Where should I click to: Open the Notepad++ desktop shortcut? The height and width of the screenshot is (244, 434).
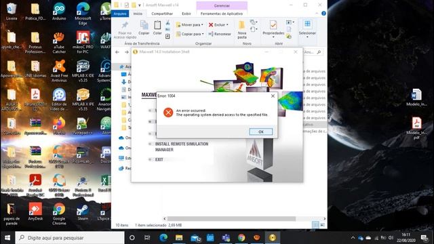pos(83,126)
